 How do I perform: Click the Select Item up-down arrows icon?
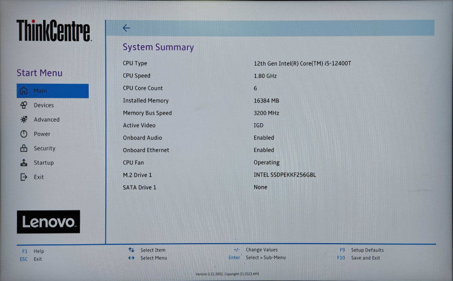[131, 250]
